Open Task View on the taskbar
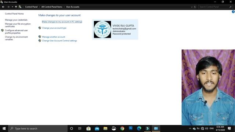 80,129
